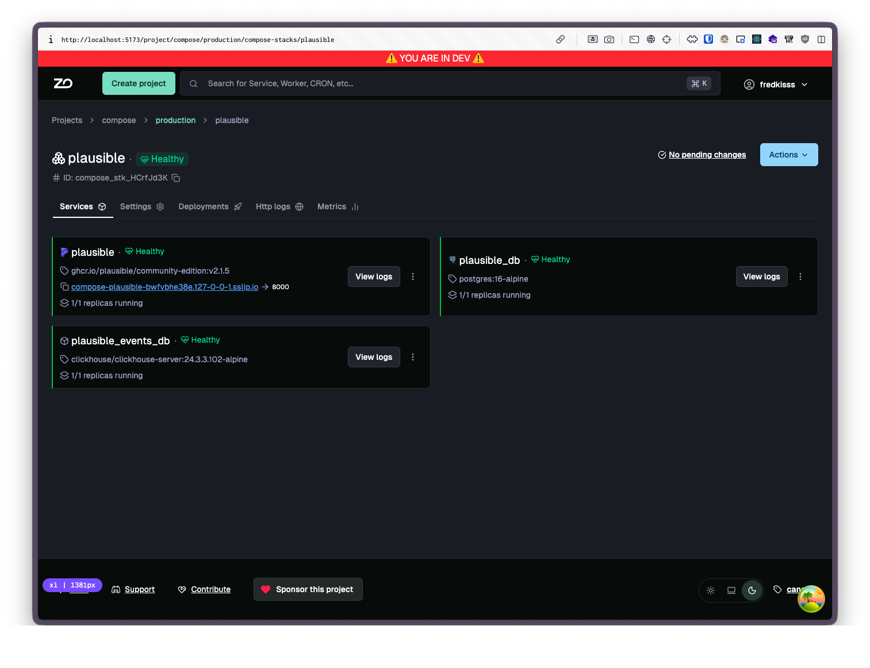870x668 pixels.
Task: Switch to the Settings tab
Action: click(x=142, y=207)
